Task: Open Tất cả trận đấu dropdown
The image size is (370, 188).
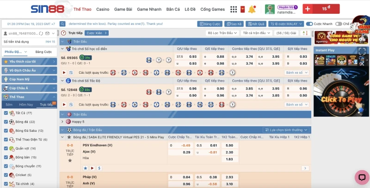Action: coord(257,33)
